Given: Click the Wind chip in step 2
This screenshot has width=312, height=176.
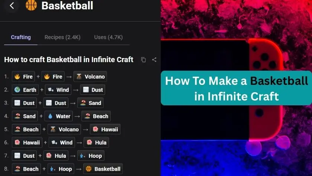Looking at the screenshot, I should 58,90.
